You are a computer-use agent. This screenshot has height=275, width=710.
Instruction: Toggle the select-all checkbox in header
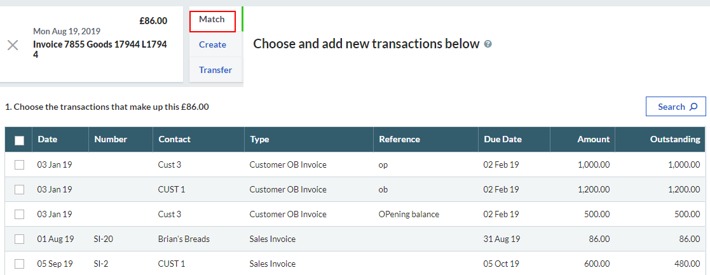(x=20, y=140)
